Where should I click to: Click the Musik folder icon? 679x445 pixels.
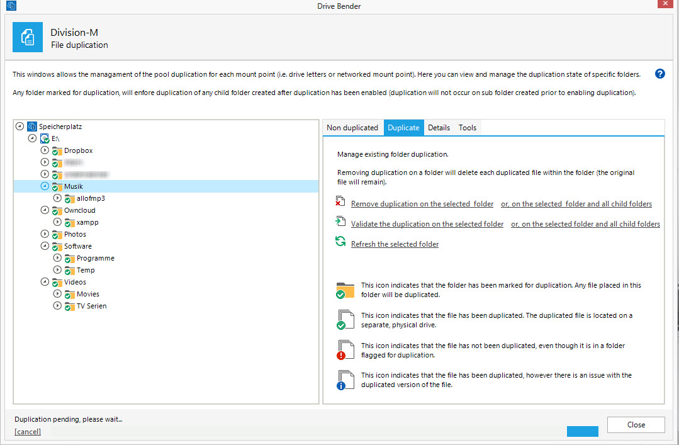tap(57, 187)
